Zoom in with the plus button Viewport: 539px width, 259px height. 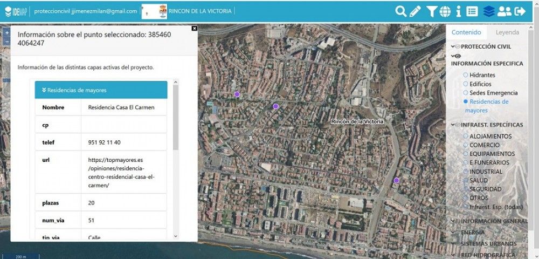click(x=7, y=33)
